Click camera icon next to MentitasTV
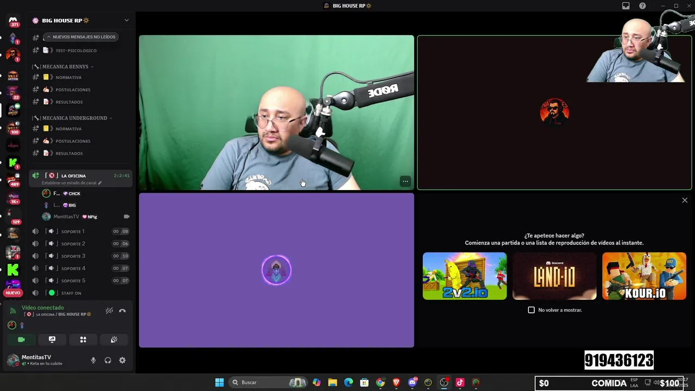Viewport: 695px width, 391px height. coord(127,217)
